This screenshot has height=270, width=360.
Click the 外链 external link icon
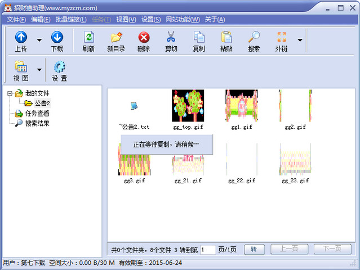click(282, 37)
